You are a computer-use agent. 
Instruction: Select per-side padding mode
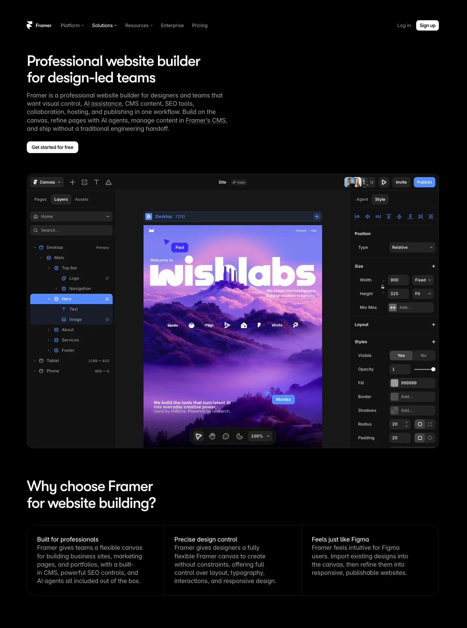(430, 438)
